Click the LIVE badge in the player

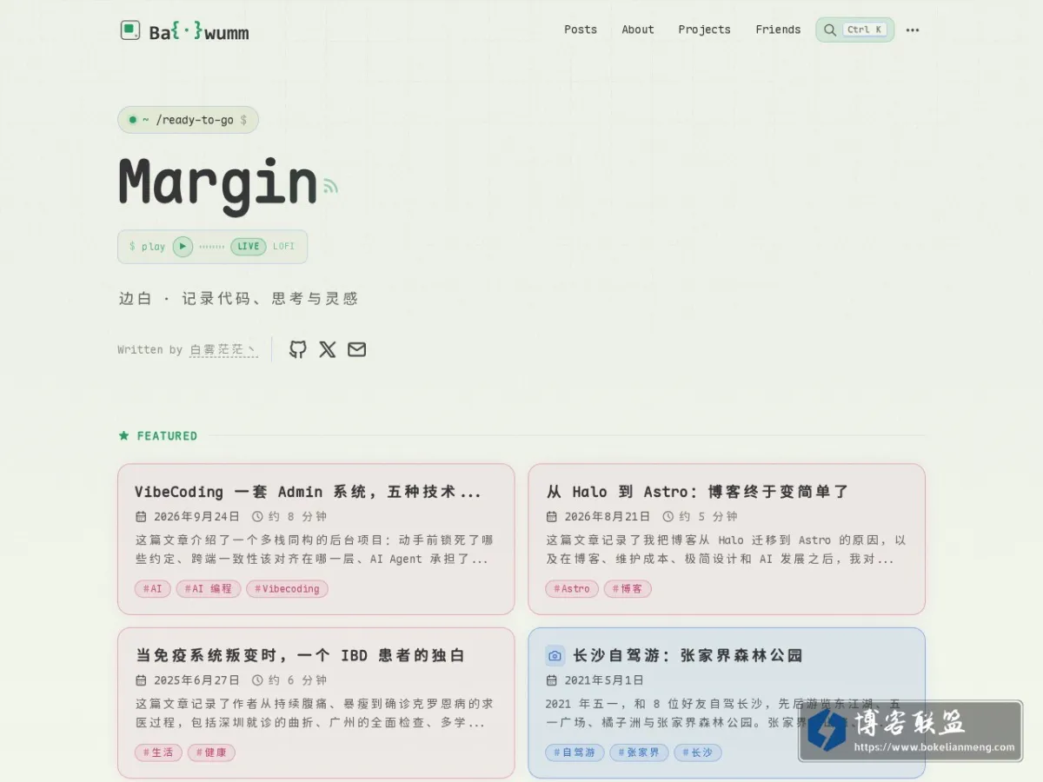(249, 246)
